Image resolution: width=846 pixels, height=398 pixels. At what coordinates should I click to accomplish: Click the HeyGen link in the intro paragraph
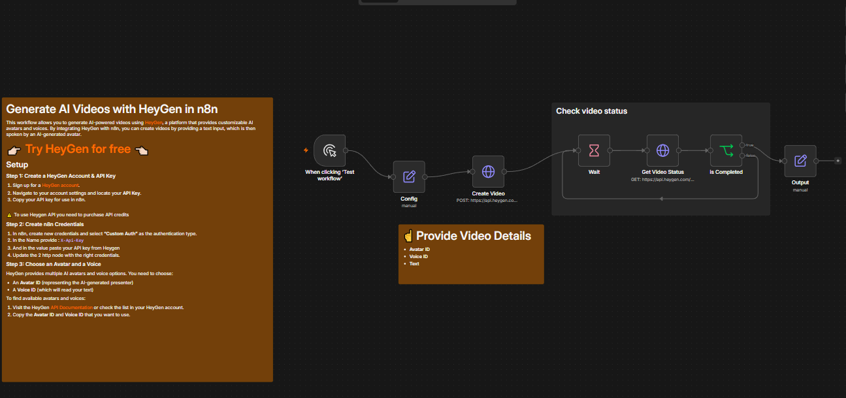click(x=154, y=122)
